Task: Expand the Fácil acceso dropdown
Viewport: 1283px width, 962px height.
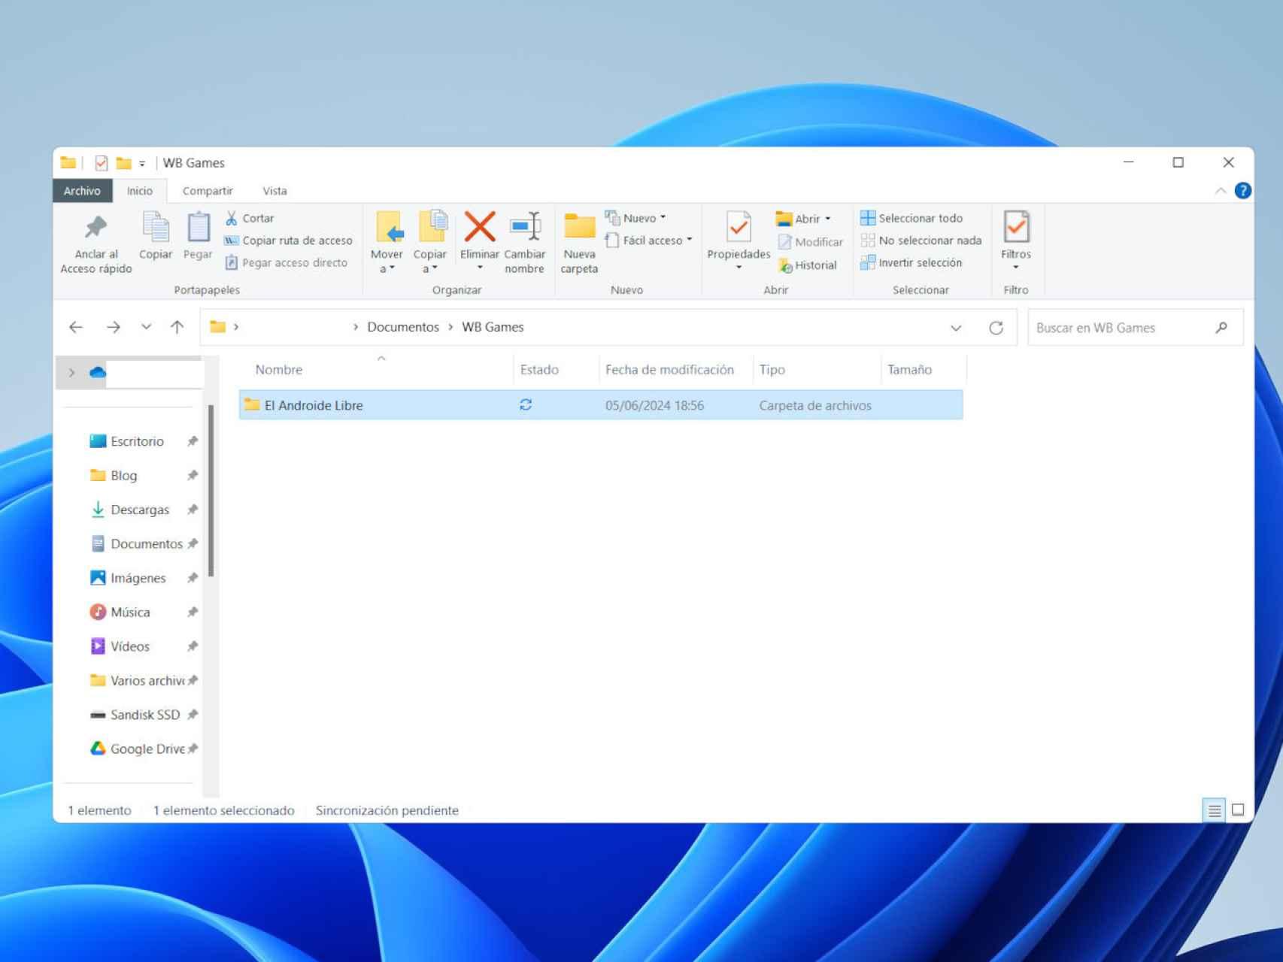Action: (x=648, y=240)
